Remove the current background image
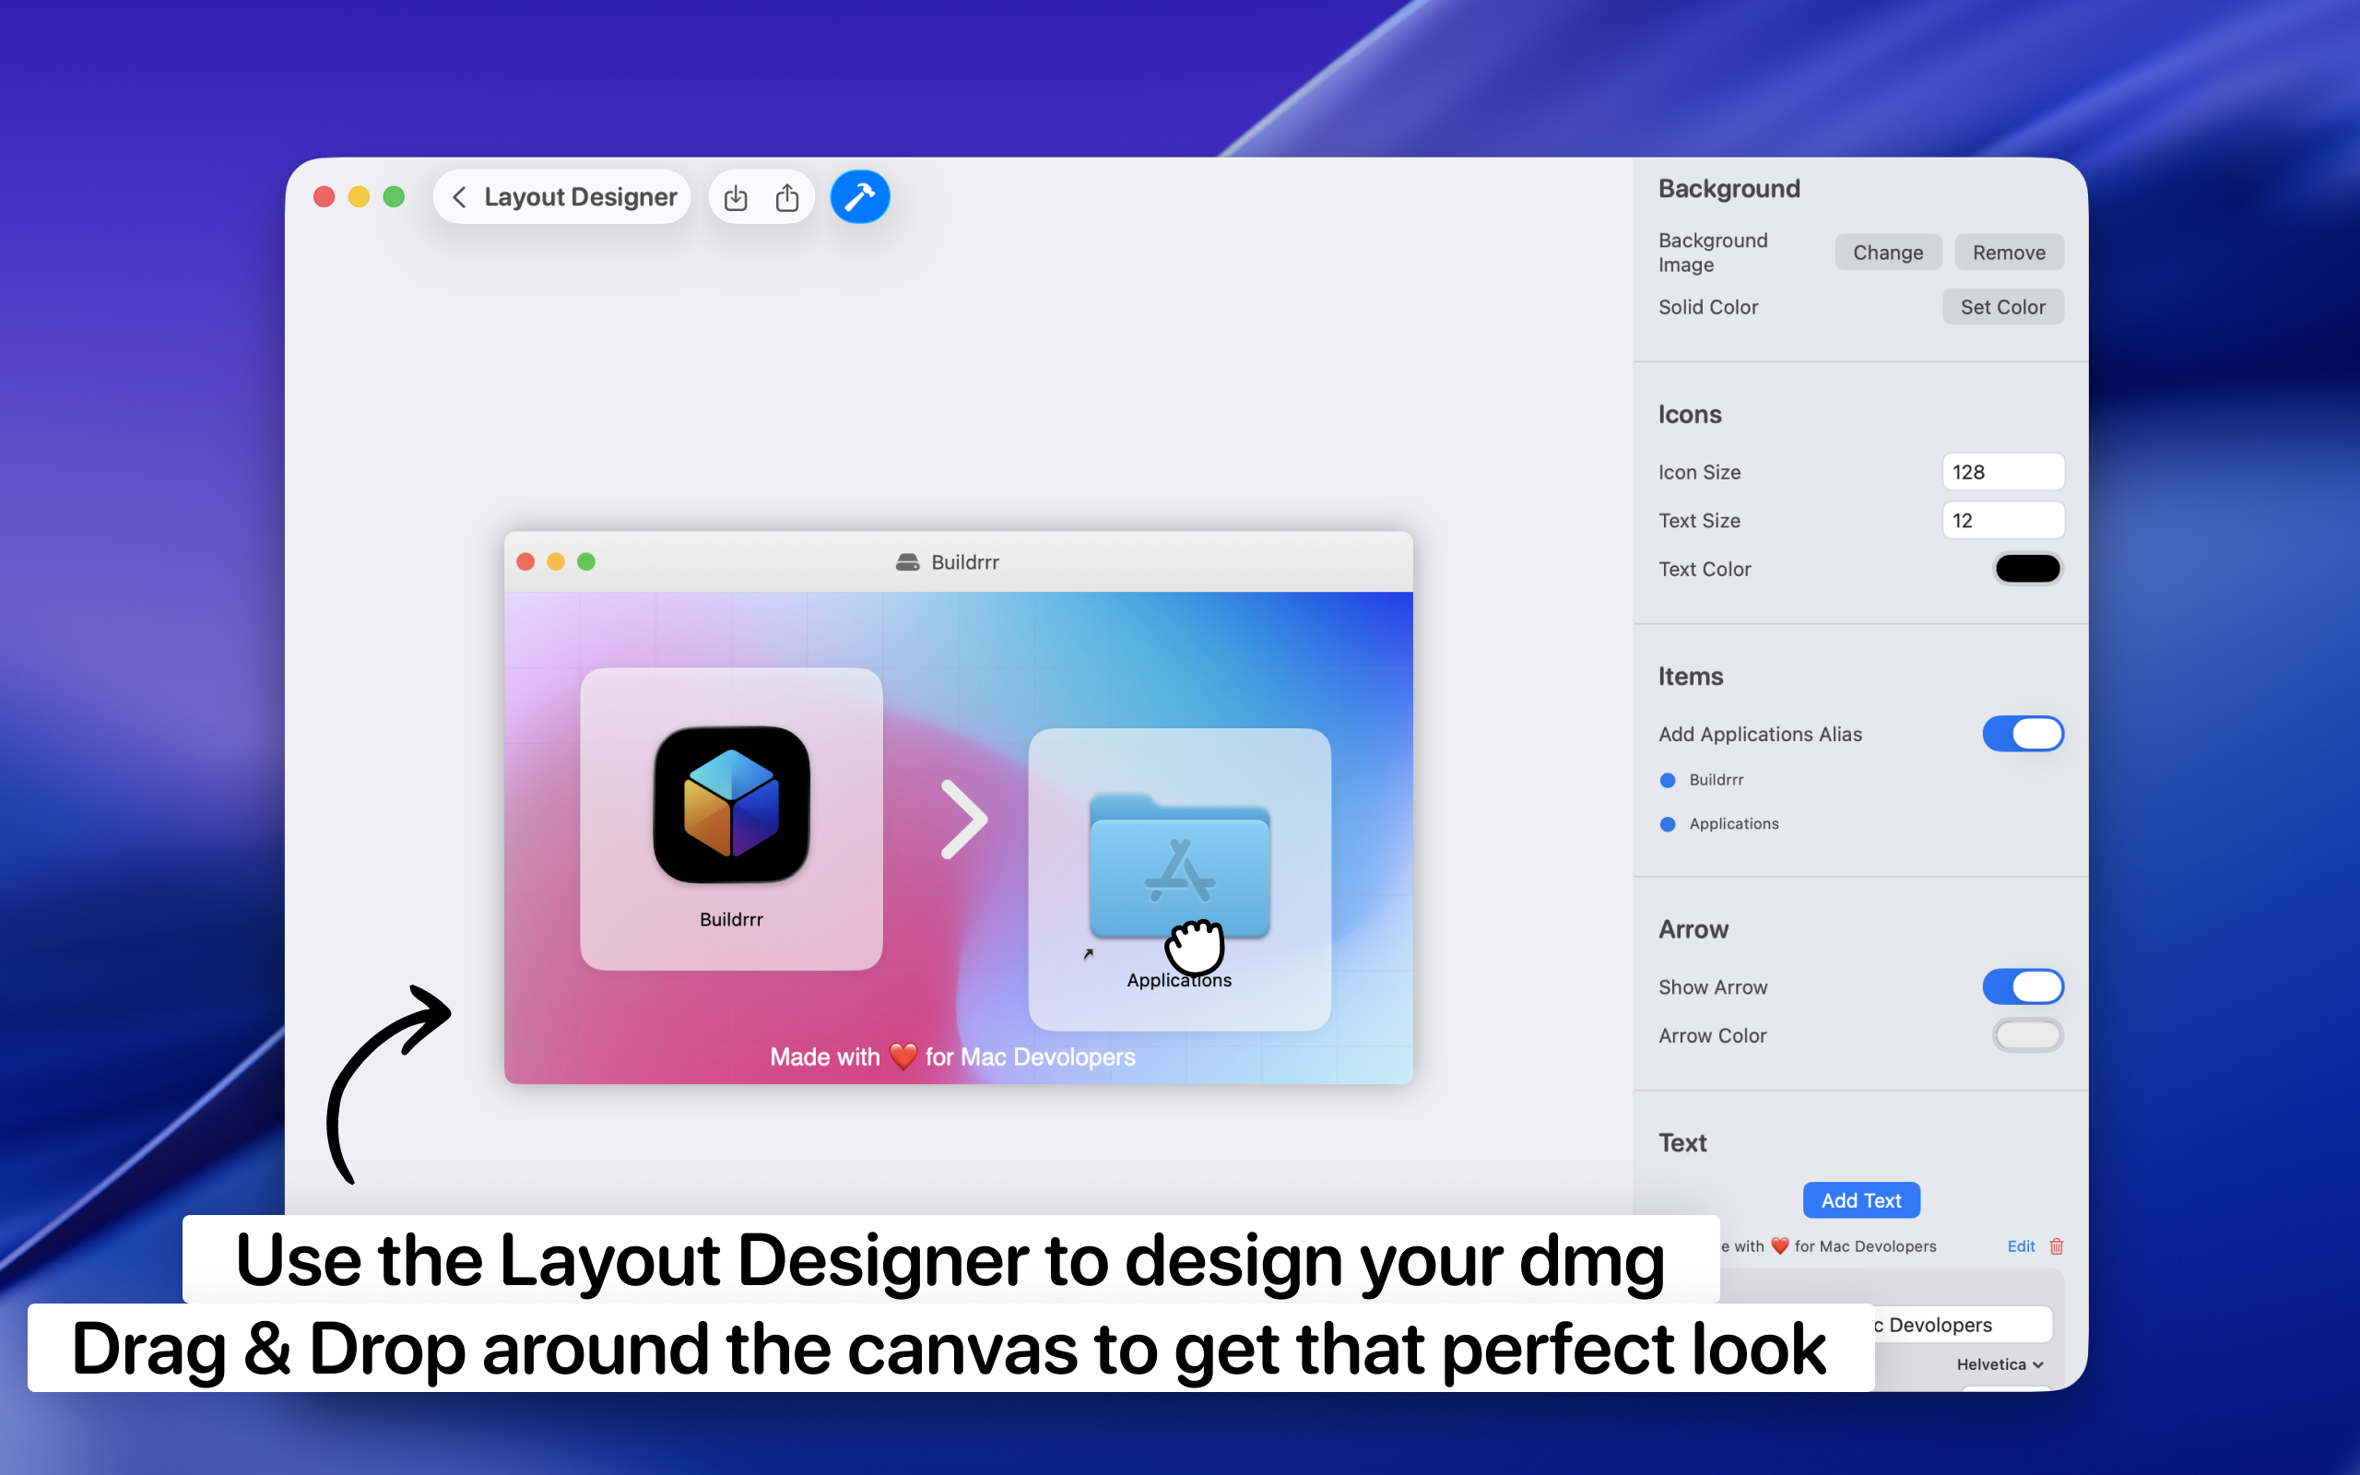 pos(2008,252)
